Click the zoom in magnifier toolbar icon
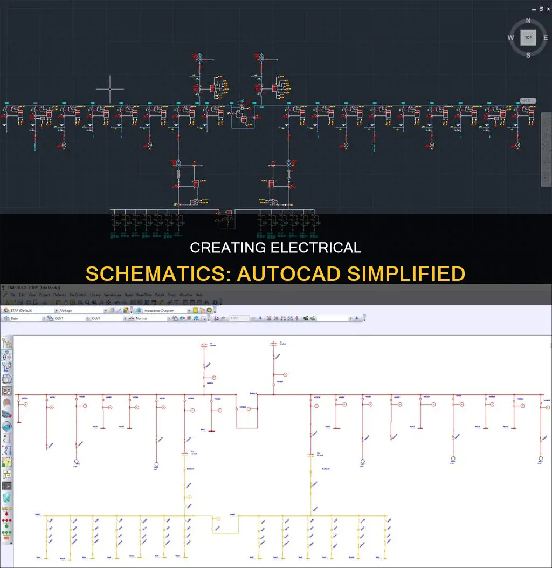Screen dimensions: 552x568 (x=80, y=303)
